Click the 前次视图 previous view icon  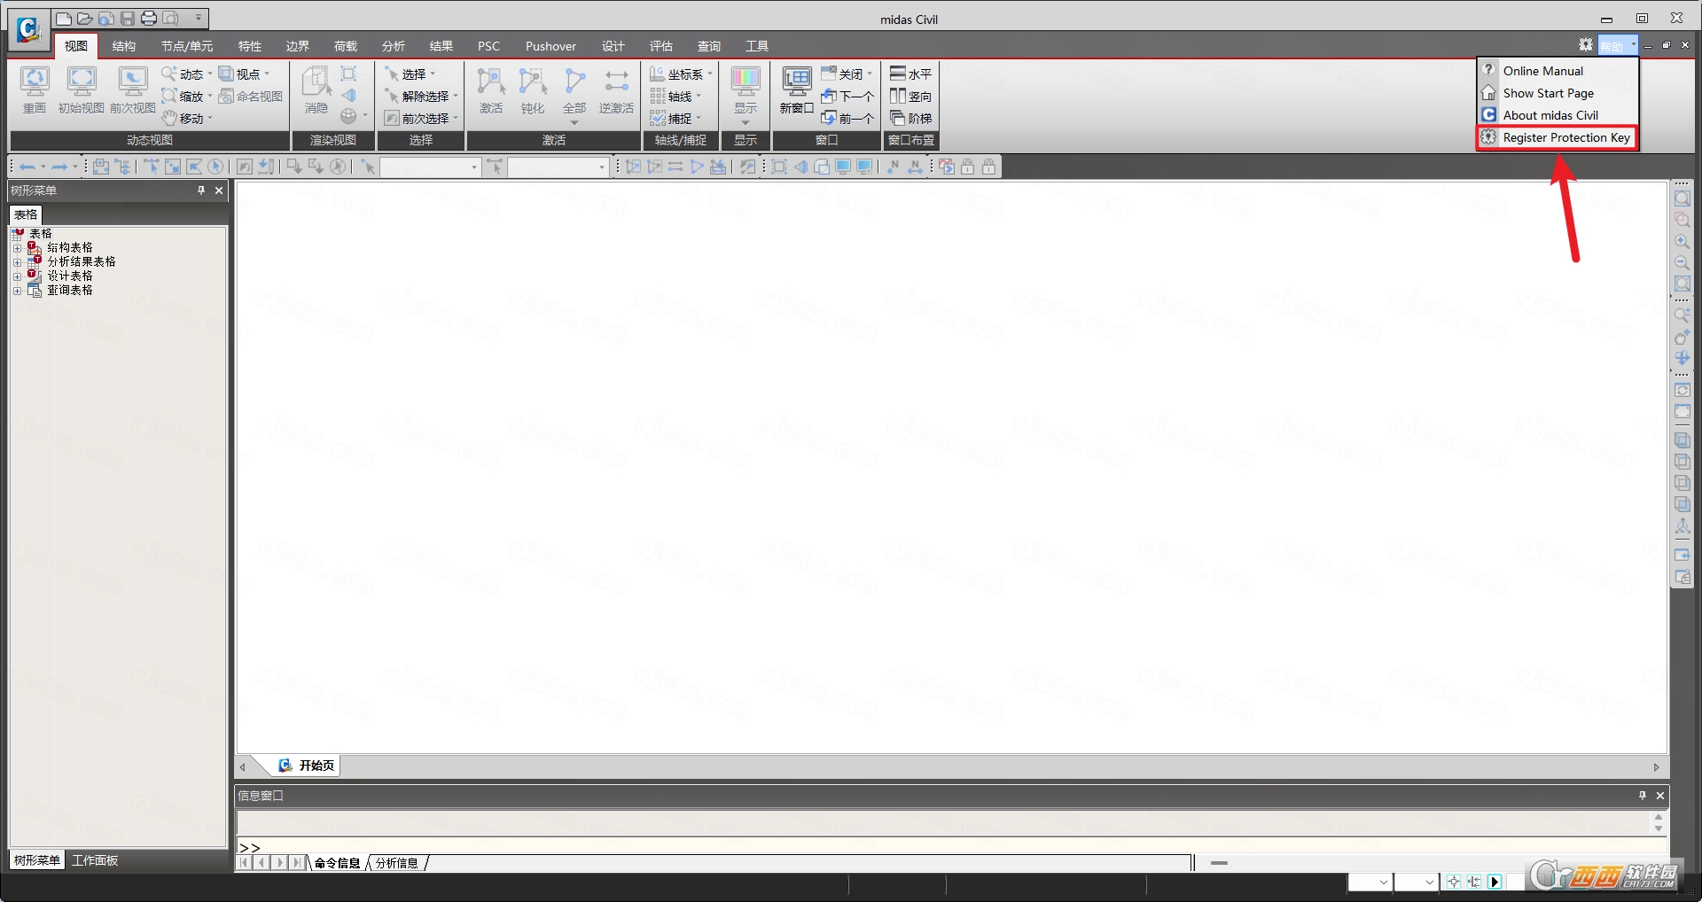tap(133, 90)
